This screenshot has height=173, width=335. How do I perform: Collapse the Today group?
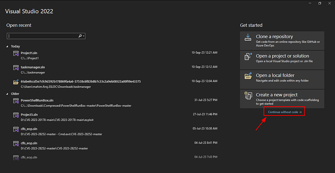(8, 46)
